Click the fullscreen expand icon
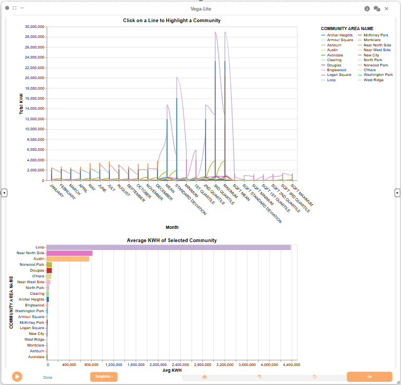This screenshot has height=385, width=401. pos(15,8)
